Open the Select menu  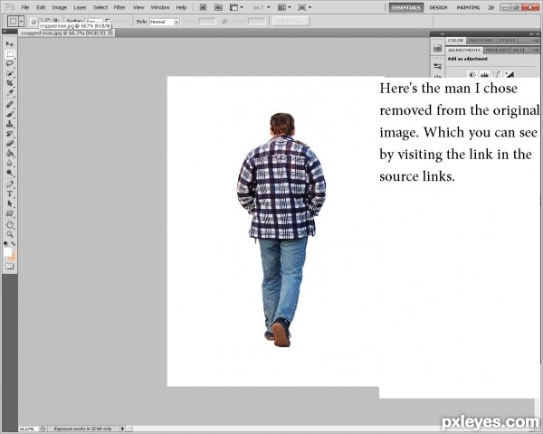[x=100, y=7]
